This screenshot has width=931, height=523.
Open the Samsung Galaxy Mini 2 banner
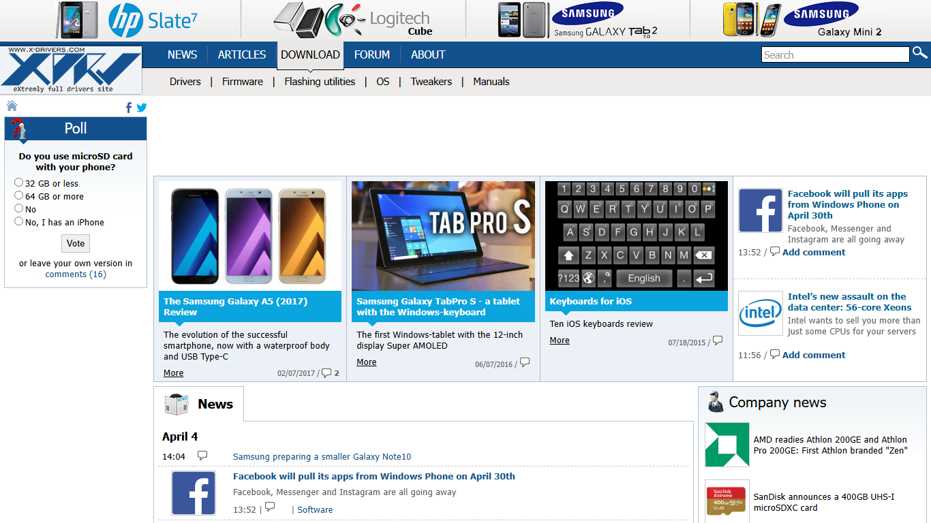click(x=803, y=20)
